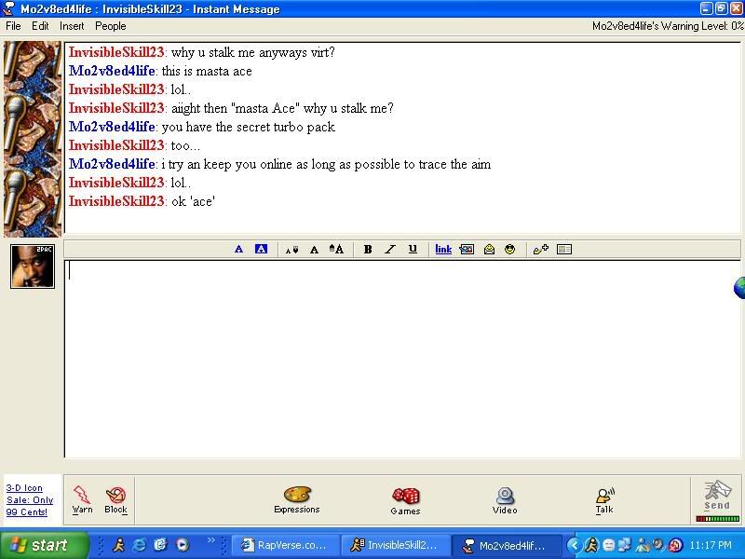Open 3-D Icon Sale link
This screenshot has height=559, width=745.
(x=30, y=500)
